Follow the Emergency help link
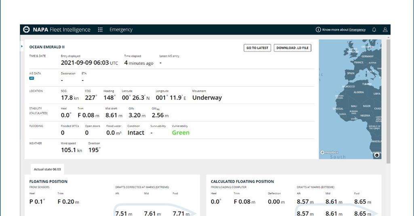414x216 pixels. coord(357,30)
